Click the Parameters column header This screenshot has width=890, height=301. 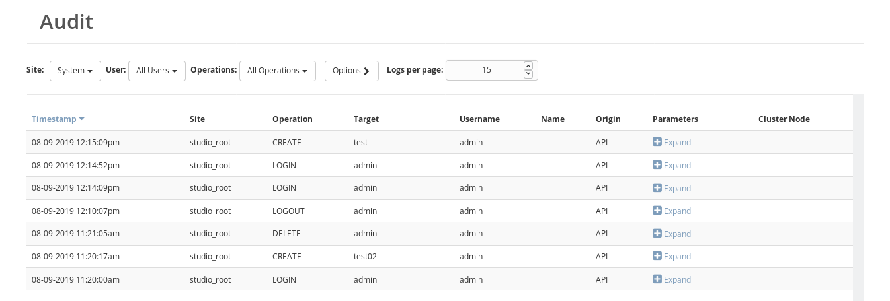(x=675, y=119)
